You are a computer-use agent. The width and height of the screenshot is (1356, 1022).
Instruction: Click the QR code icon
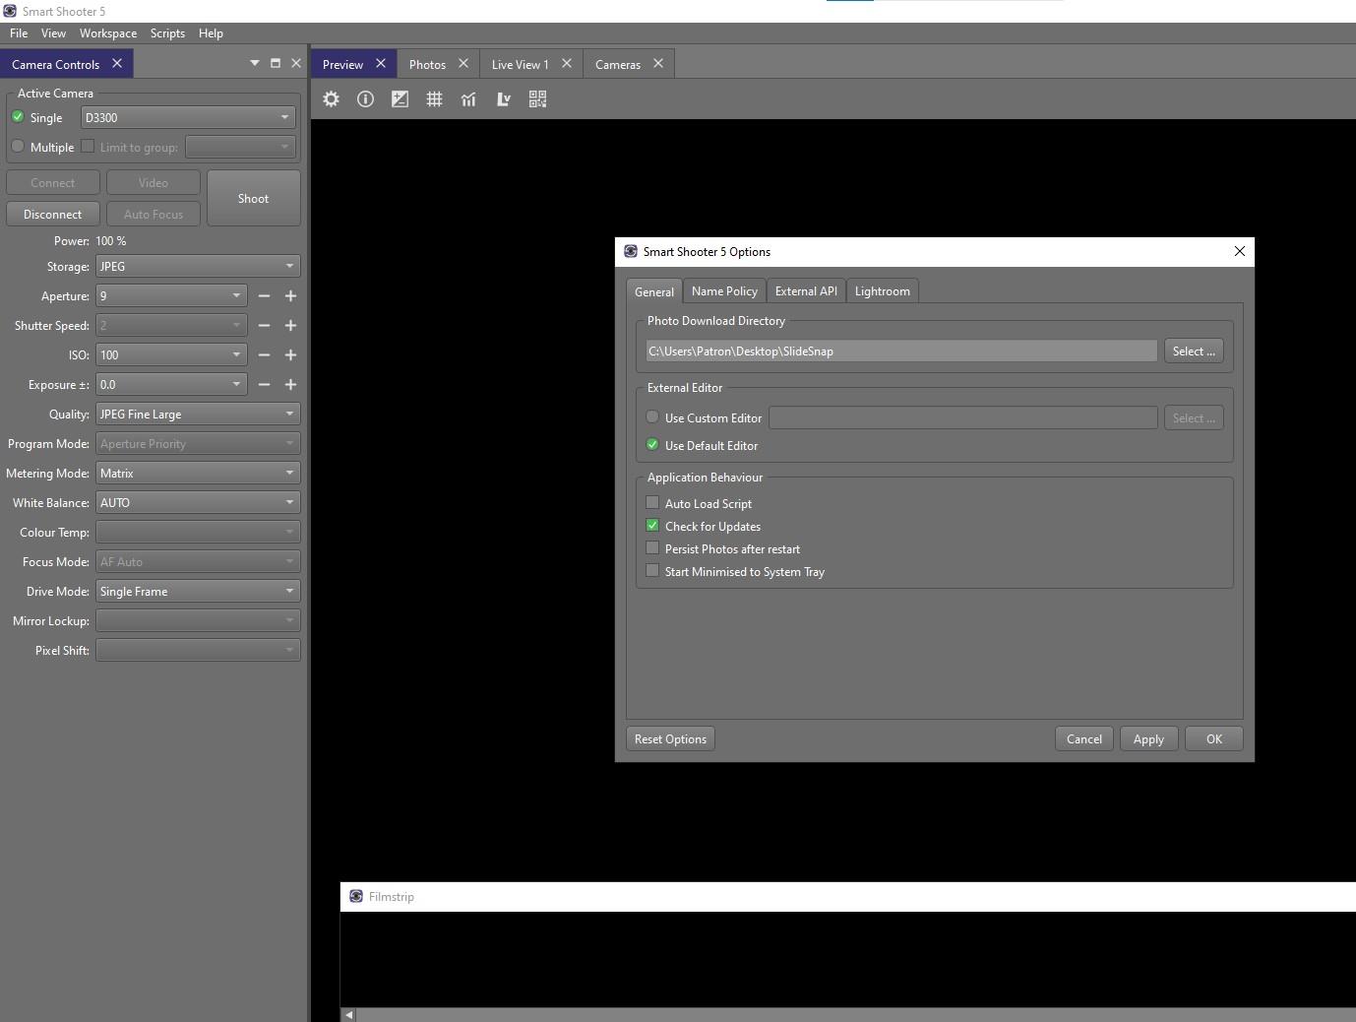coord(537,99)
